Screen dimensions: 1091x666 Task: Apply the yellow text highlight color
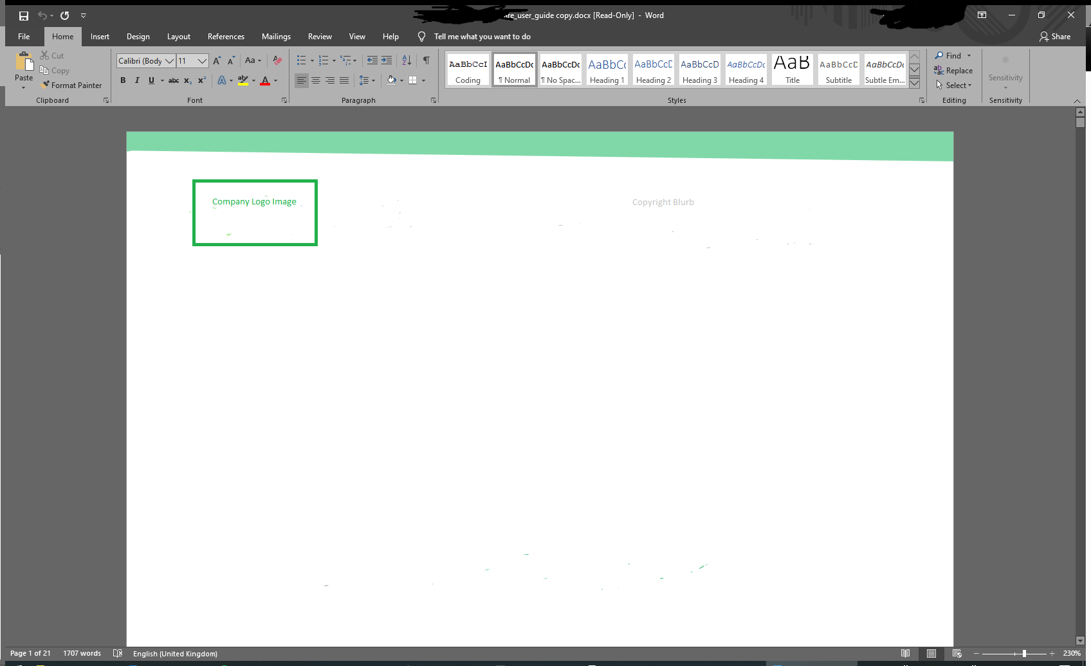[x=243, y=80]
